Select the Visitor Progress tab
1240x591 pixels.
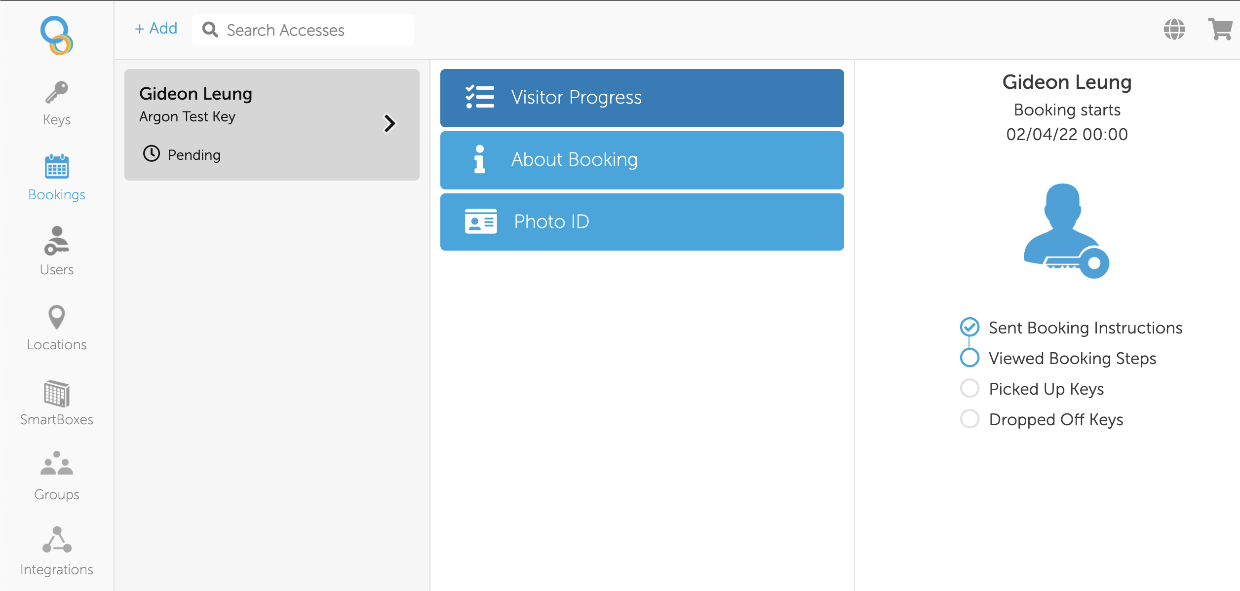tap(642, 98)
